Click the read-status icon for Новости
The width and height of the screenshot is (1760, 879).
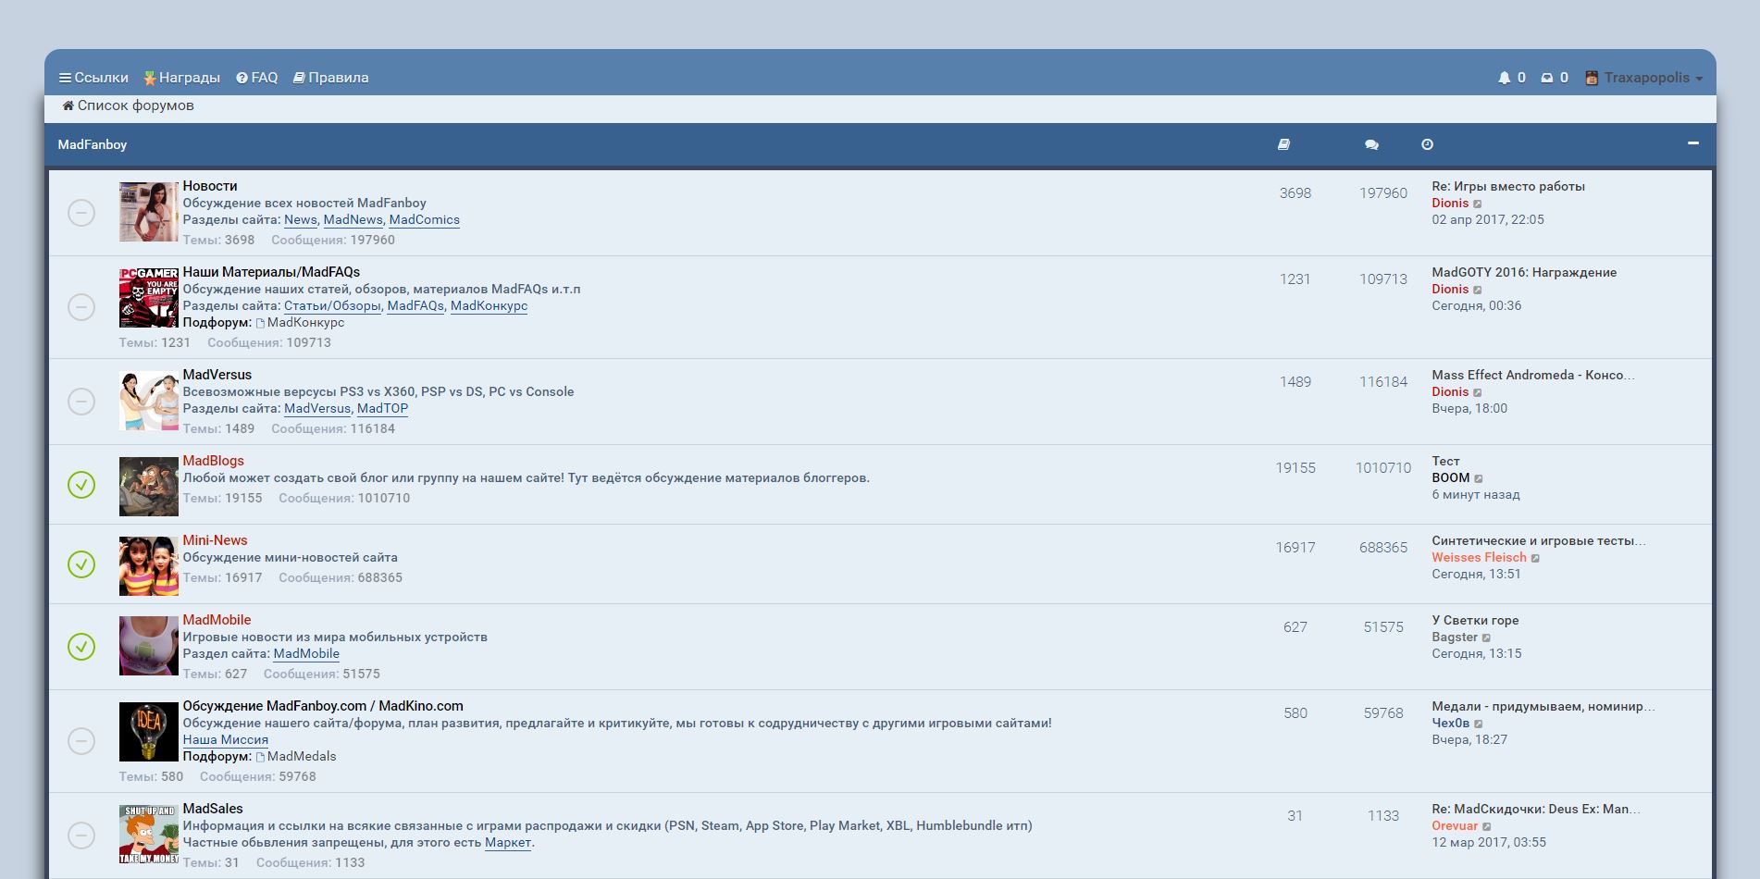coord(81,213)
